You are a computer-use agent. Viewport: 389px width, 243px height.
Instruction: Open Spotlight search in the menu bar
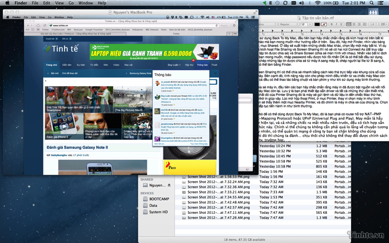click(371, 3)
